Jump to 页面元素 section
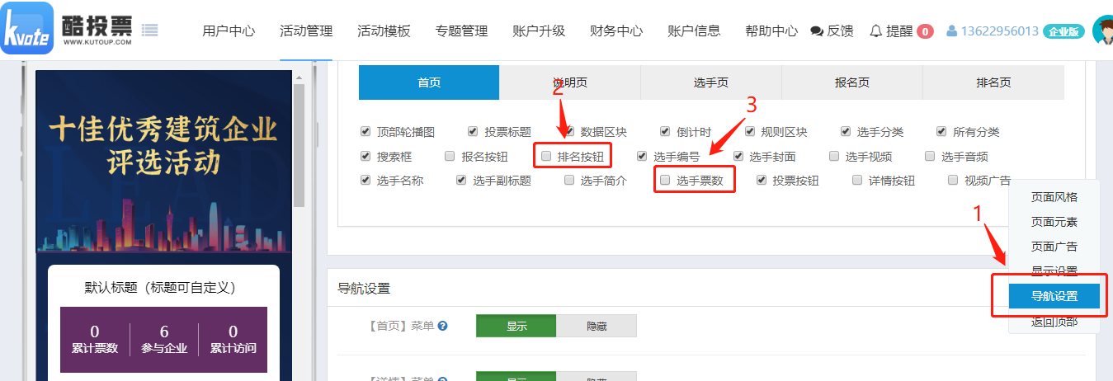Viewport: 1113px width, 381px height. [1054, 222]
